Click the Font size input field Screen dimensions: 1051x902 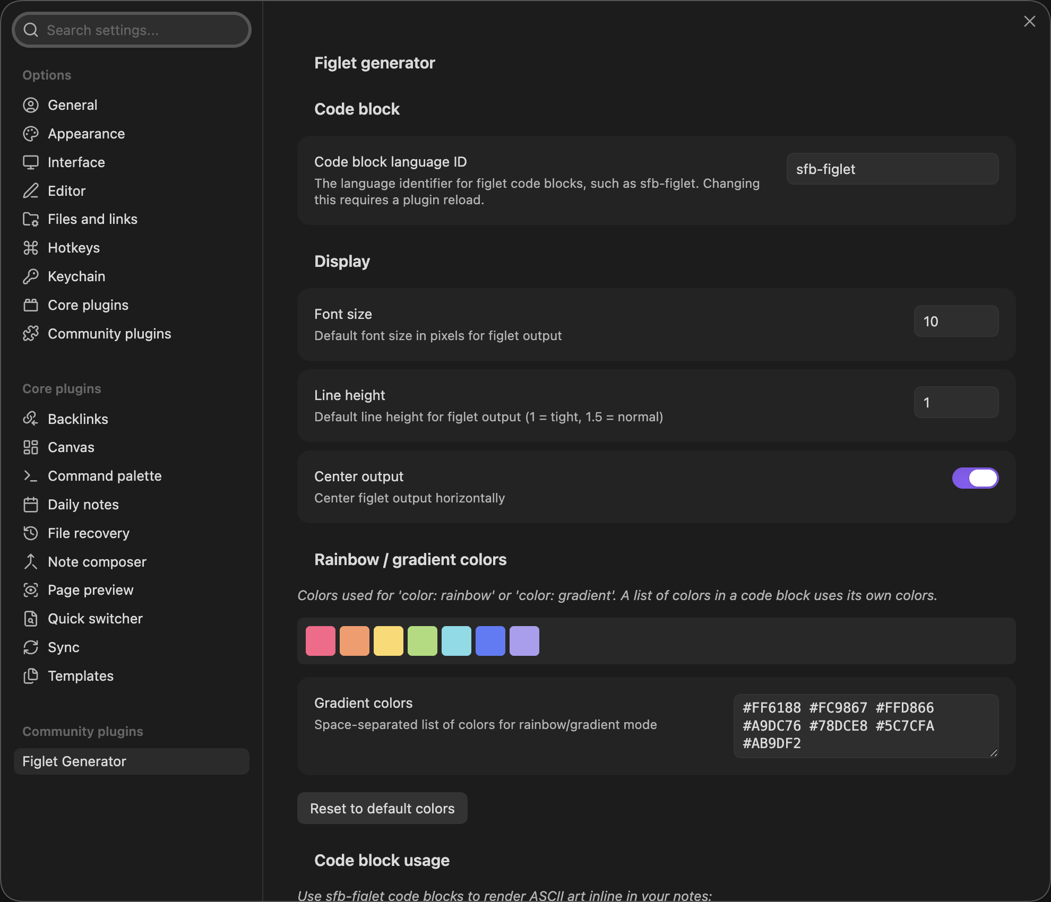pos(957,321)
